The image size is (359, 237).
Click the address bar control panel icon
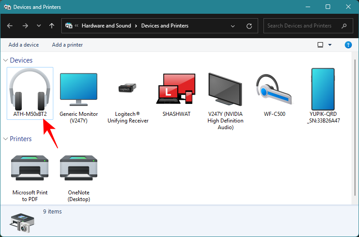click(x=69, y=26)
